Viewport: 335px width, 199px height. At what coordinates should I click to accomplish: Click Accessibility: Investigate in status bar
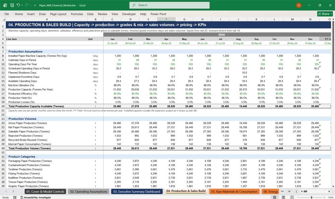pyautogui.click(x=36, y=197)
